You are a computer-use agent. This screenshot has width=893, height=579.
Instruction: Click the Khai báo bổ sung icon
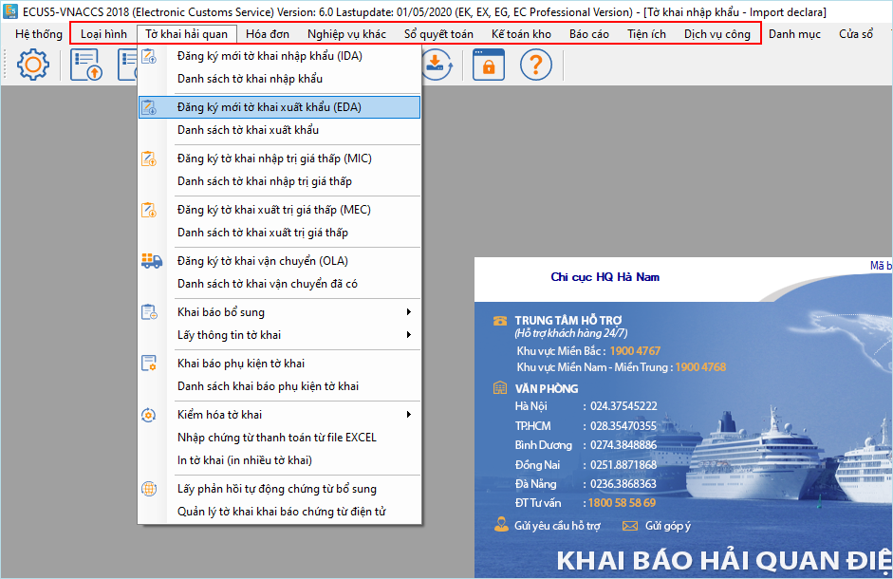[x=149, y=312]
